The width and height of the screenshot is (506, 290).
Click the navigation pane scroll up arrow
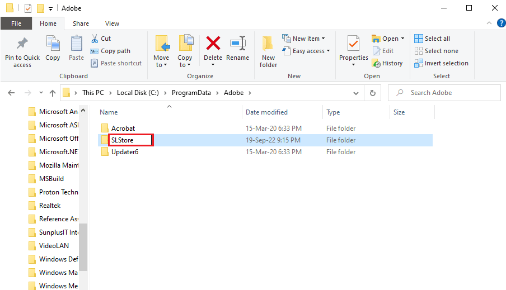click(83, 110)
